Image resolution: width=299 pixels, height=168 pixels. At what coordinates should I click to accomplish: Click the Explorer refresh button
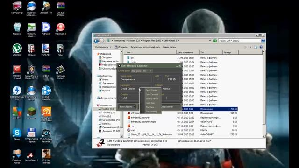tap(215, 41)
